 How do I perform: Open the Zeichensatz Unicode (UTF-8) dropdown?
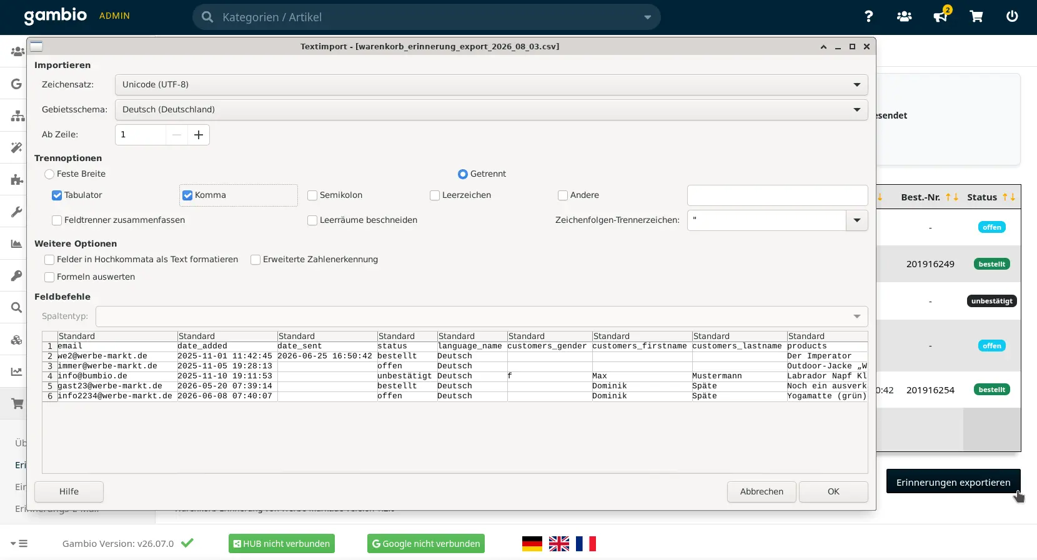click(491, 85)
